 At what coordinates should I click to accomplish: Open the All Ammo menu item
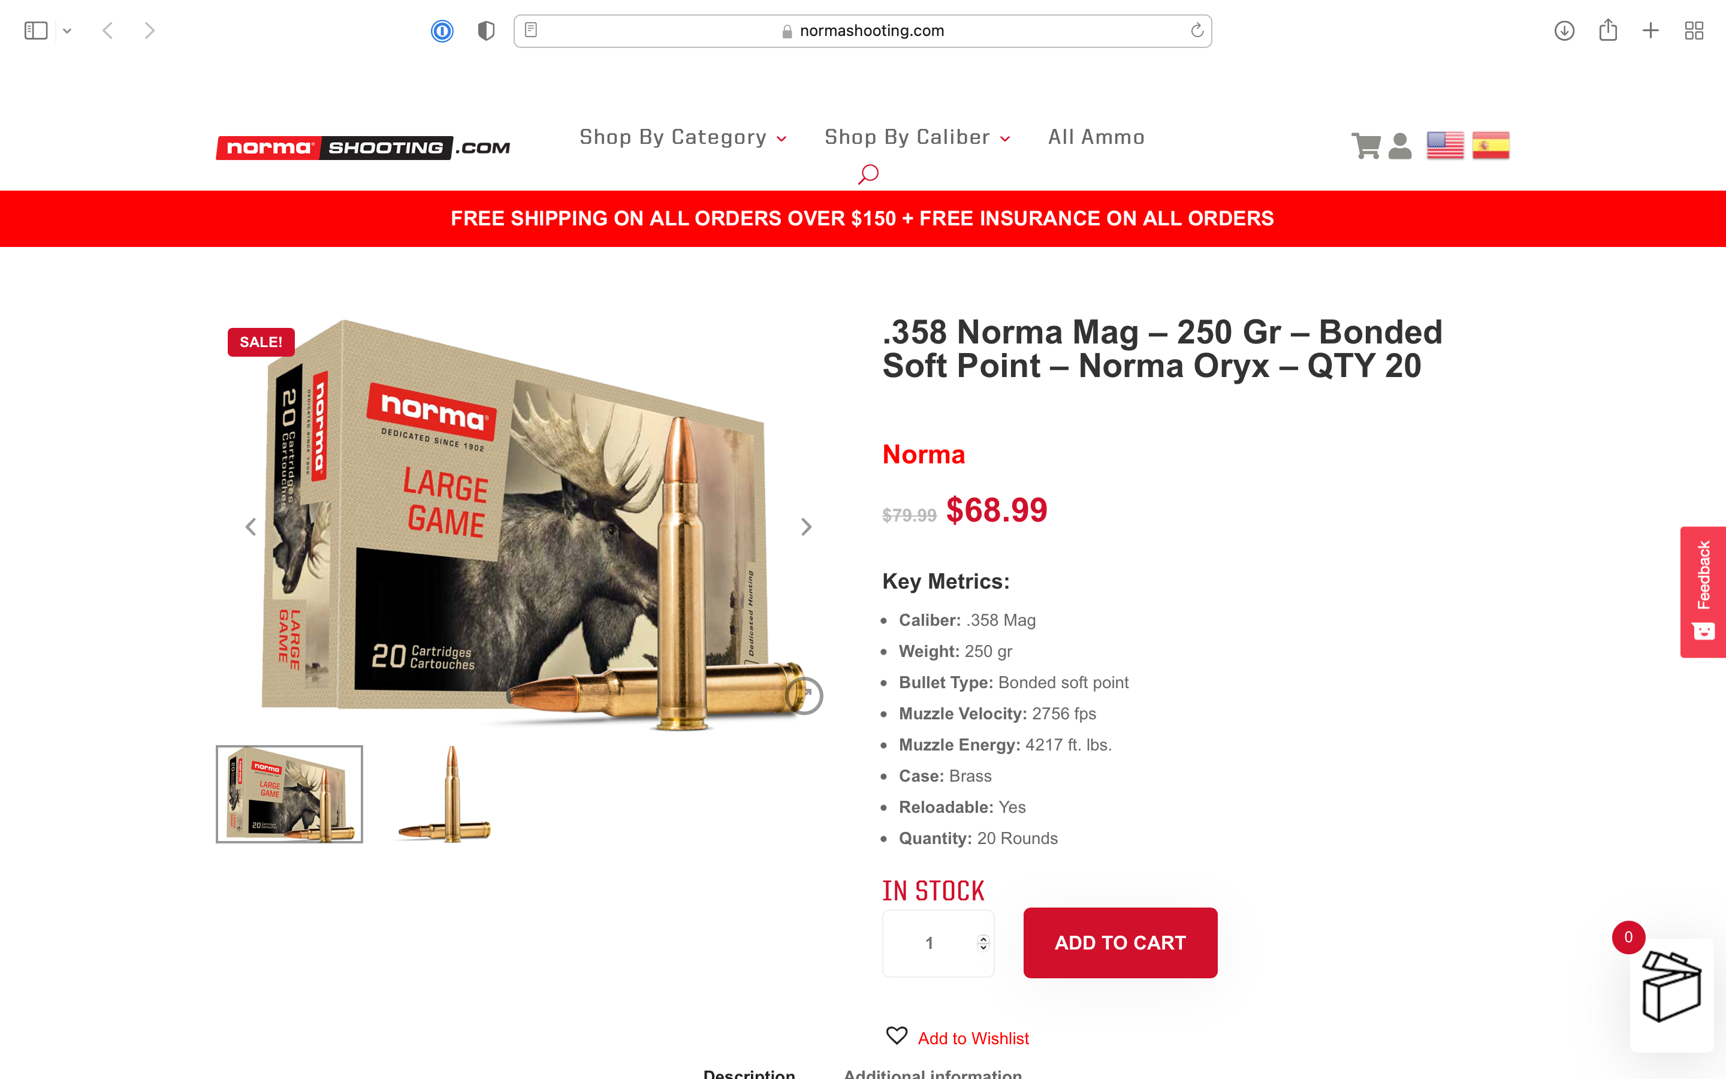pyautogui.click(x=1096, y=137)
